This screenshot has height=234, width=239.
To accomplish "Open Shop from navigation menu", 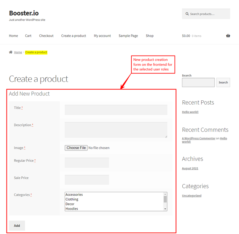I will (150, 36).
